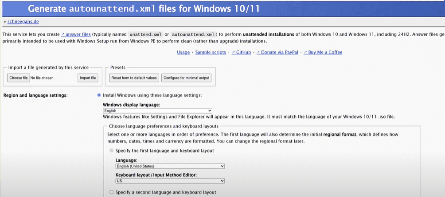
Task: Go to the Sample scripts link
Action: [211, 53]
